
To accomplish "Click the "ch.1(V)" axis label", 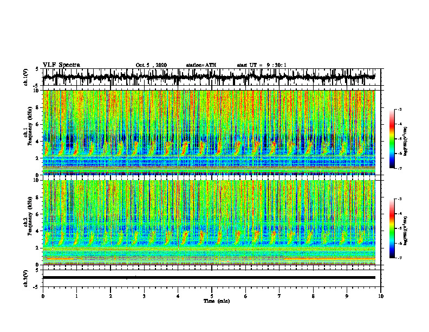I will coord(26,77).
